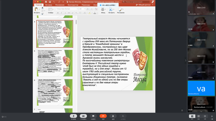Viewport: 216px width, 121px height.
Task: Open the font color dropdown arrow
Action: (97, 13)
